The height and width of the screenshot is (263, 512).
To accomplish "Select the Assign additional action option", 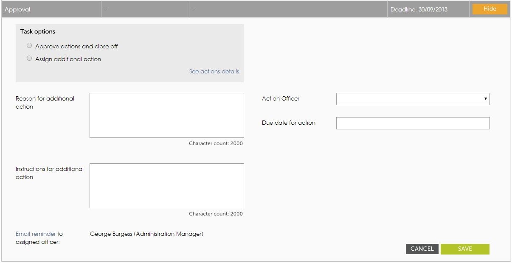I will pos(29,59).
